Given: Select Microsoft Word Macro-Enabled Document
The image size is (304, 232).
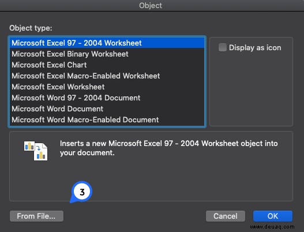Looking at the screenshot, I should pyautogui.click(x=107, y=119).
